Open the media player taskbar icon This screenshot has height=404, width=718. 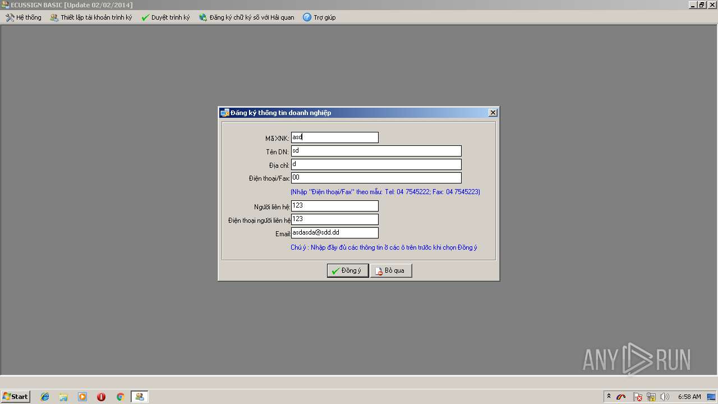(82, 397)
